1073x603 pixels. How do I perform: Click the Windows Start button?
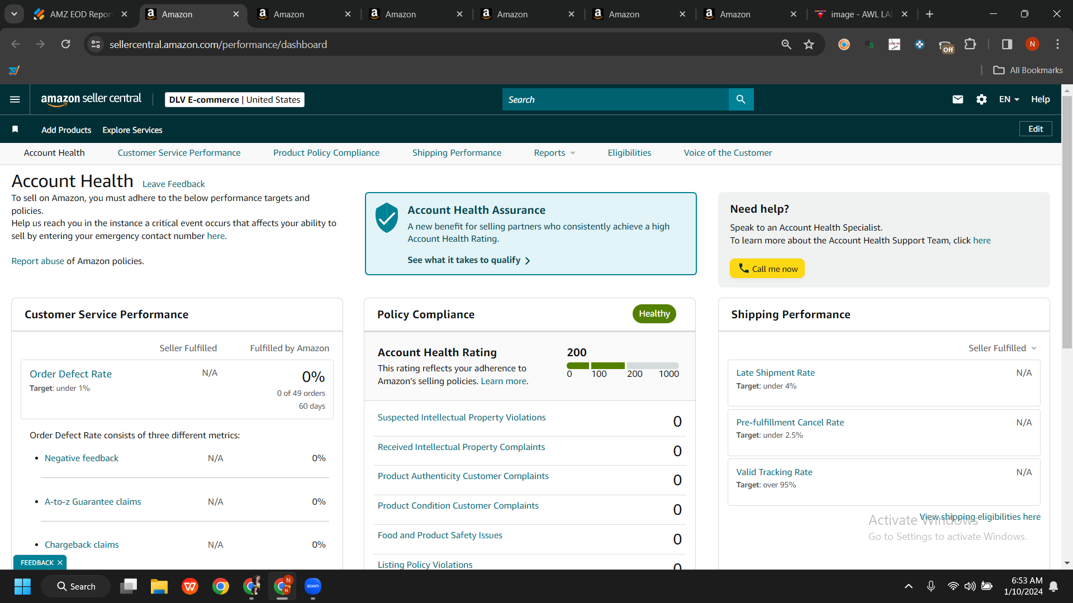[x=22, y=586]
